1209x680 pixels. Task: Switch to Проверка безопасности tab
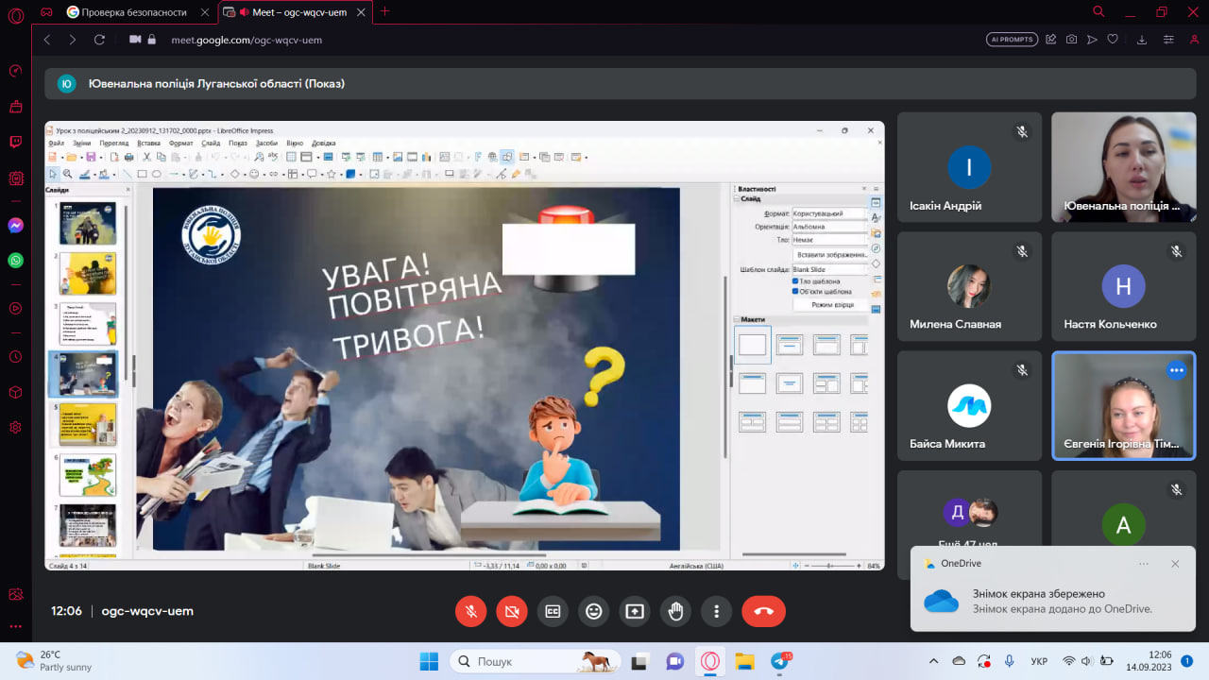pyautogui.click(x=132, y=11)
